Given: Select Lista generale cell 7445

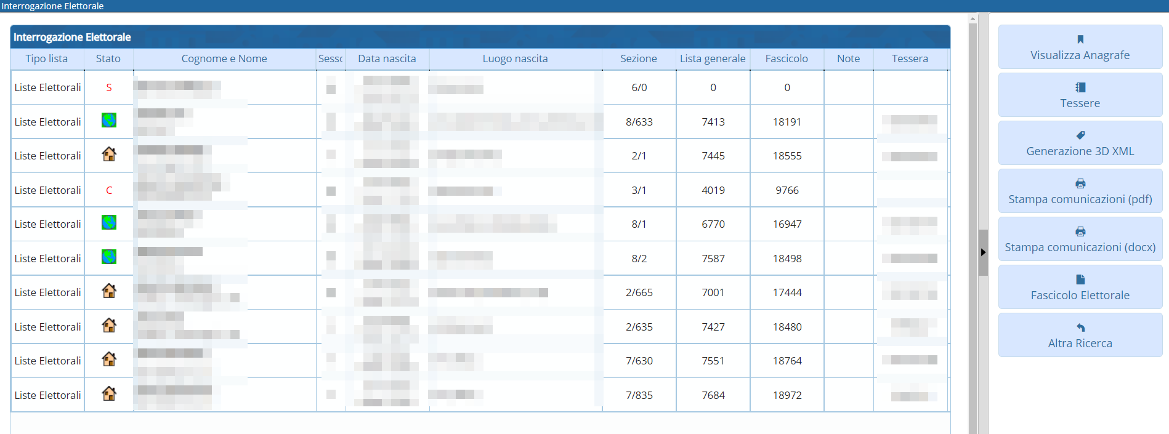Looking at the screenshot, I should (713, 156).
